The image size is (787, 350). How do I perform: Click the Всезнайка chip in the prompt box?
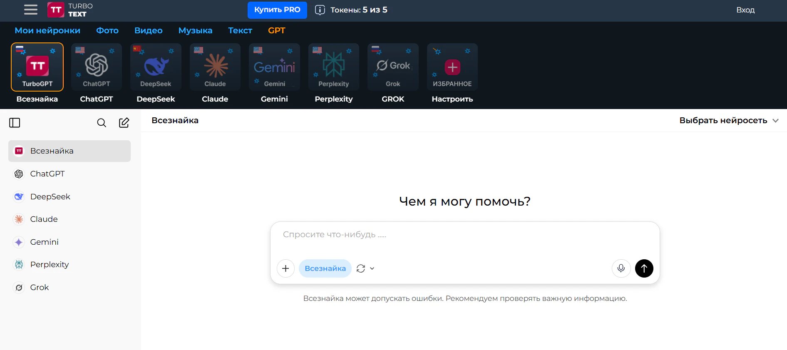[x=325, y=268]
